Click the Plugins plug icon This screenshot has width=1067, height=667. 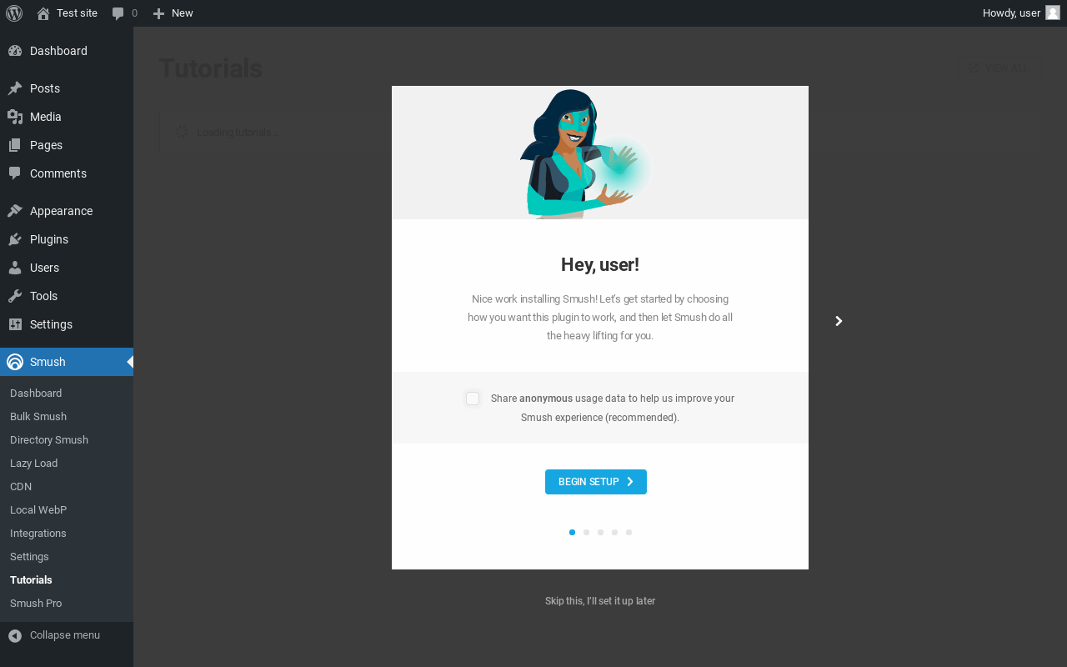click(x=15, y=239)
